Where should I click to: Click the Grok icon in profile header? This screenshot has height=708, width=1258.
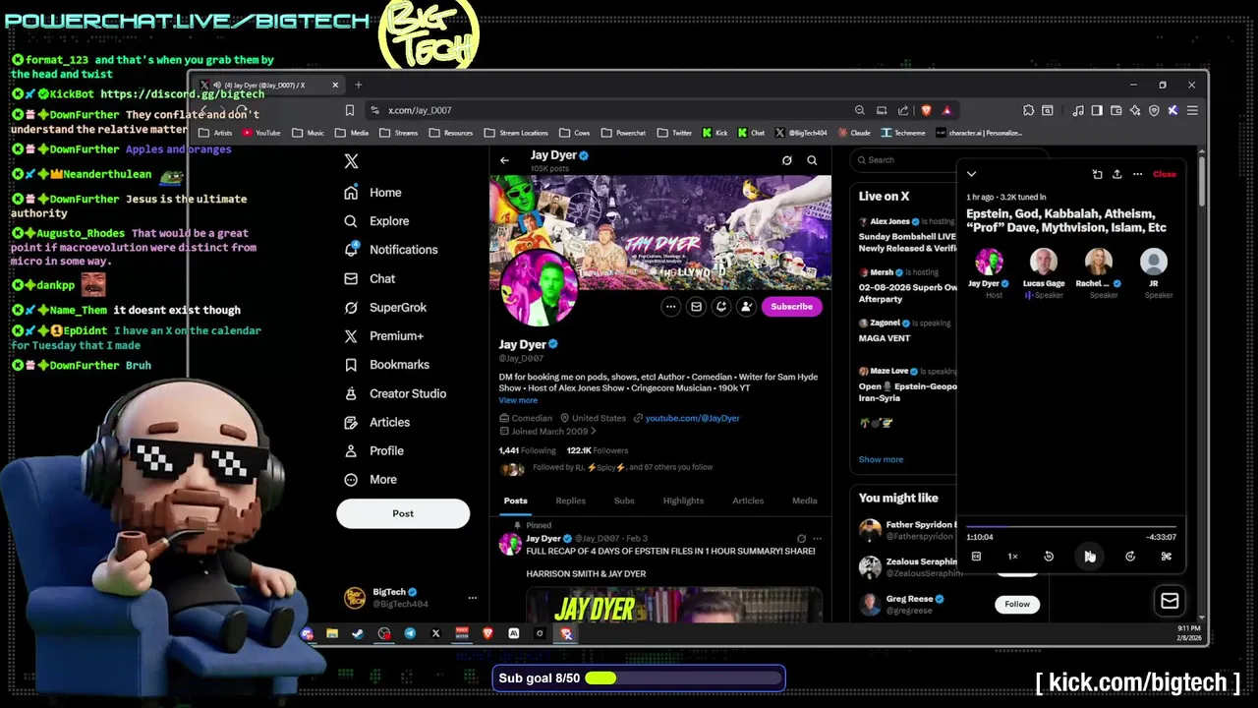pos(786,160)
